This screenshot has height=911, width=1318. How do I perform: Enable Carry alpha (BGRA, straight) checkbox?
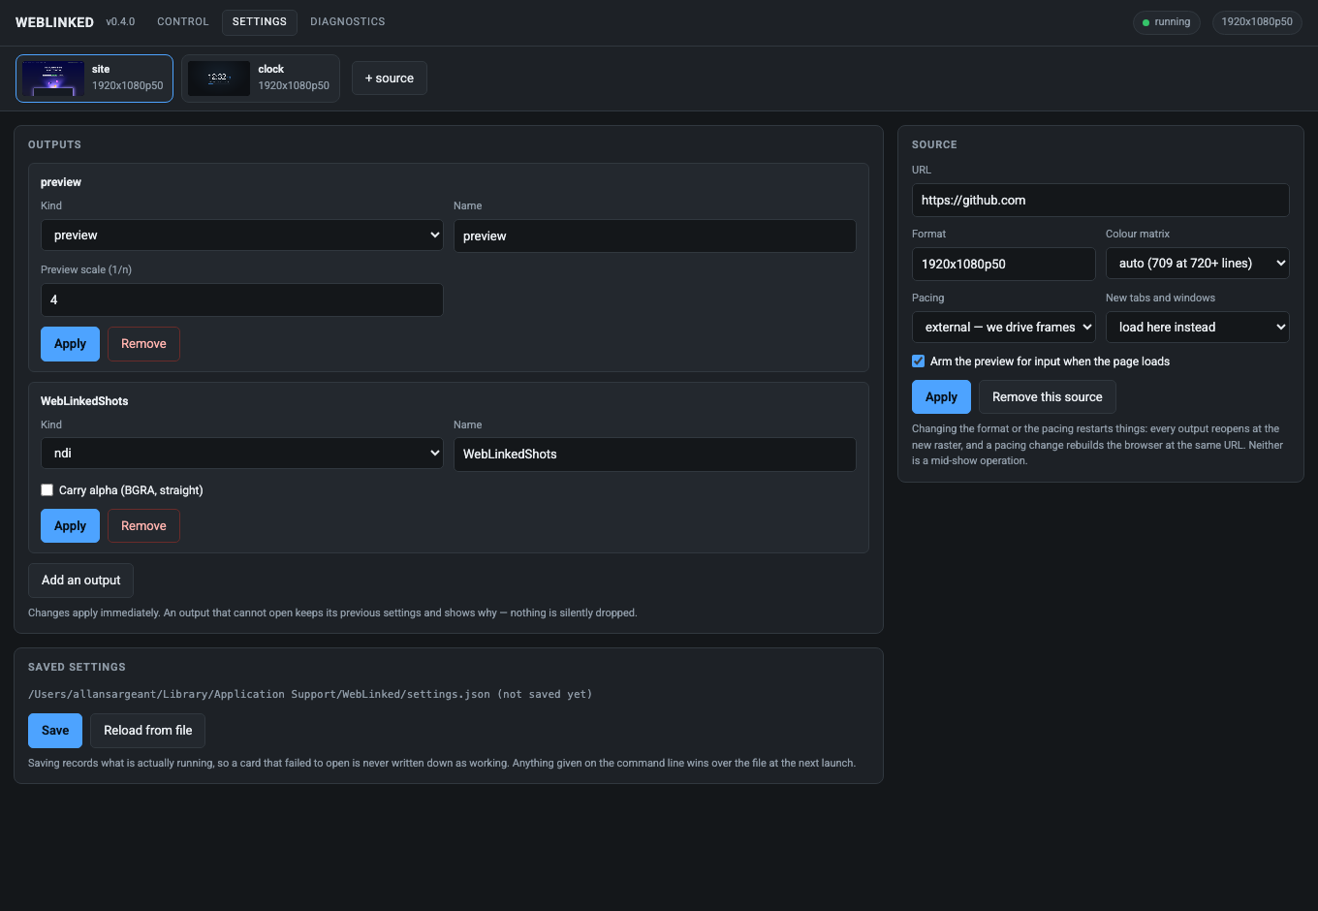click(x=47, y=490)
